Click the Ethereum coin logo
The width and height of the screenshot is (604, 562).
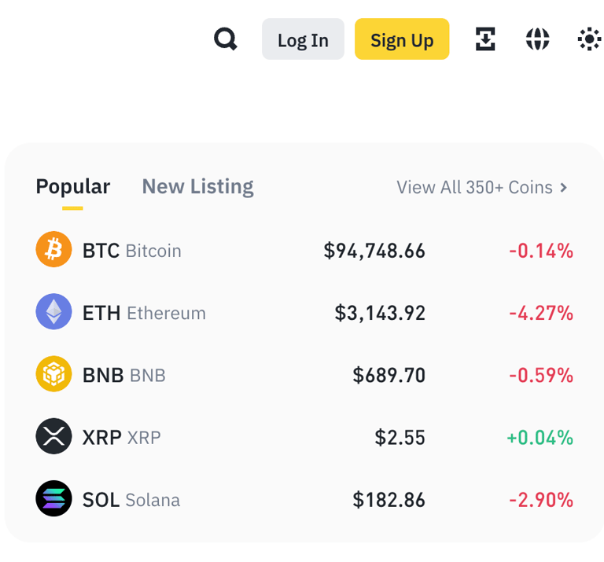click(x=53, y=312)
